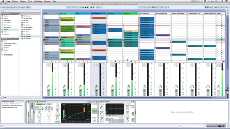Open the Clips browser category
Screen dimensions: 230x129
(x=5, y=32)
